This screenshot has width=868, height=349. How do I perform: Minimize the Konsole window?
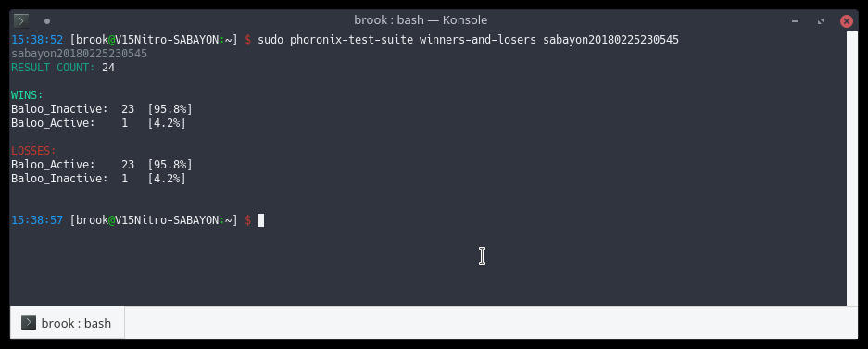point(795,21)
